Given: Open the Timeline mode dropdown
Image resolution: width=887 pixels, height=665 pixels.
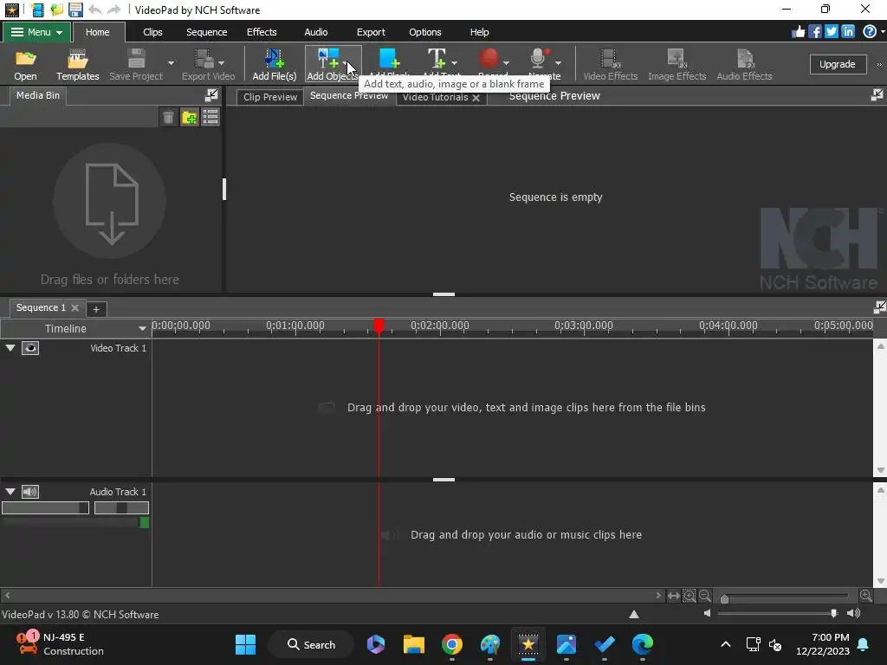Looking at the screenshot, I should click(x=142, y=328).
